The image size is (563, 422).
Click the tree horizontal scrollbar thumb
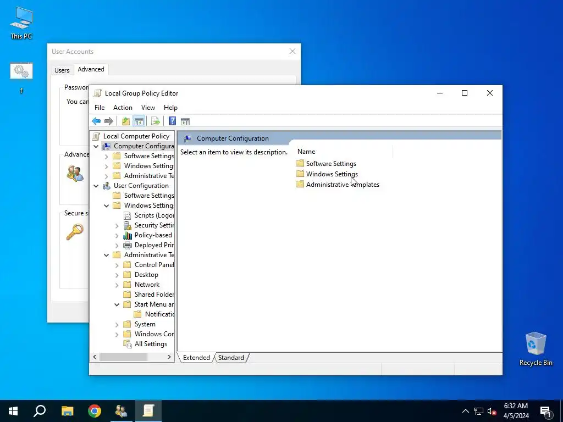(x=123, y=357)
